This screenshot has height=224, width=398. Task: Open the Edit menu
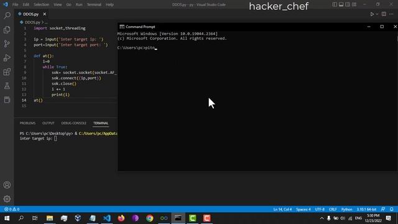(25, 4)
